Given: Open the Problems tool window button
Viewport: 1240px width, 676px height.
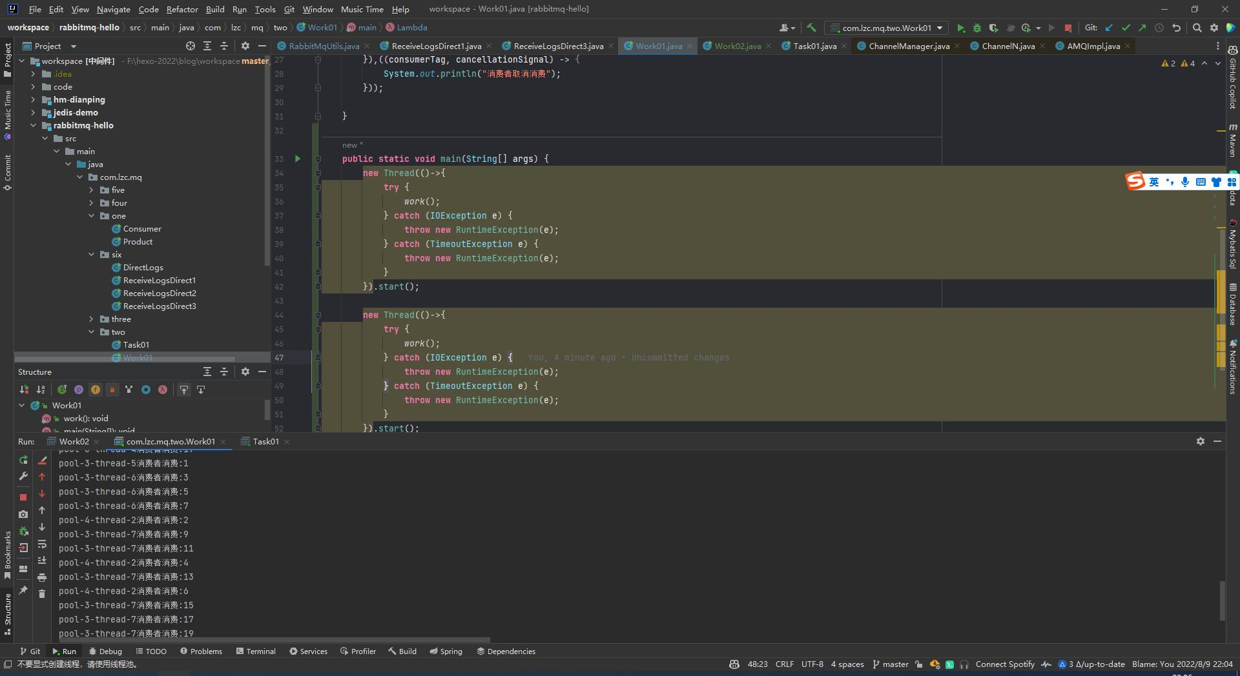Looking at the screenshot, I should tap(201, 651).
